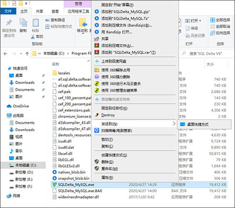Click the 大小 column header
The width and height of the screenshot is (235, 208).
tap(210, 64)
